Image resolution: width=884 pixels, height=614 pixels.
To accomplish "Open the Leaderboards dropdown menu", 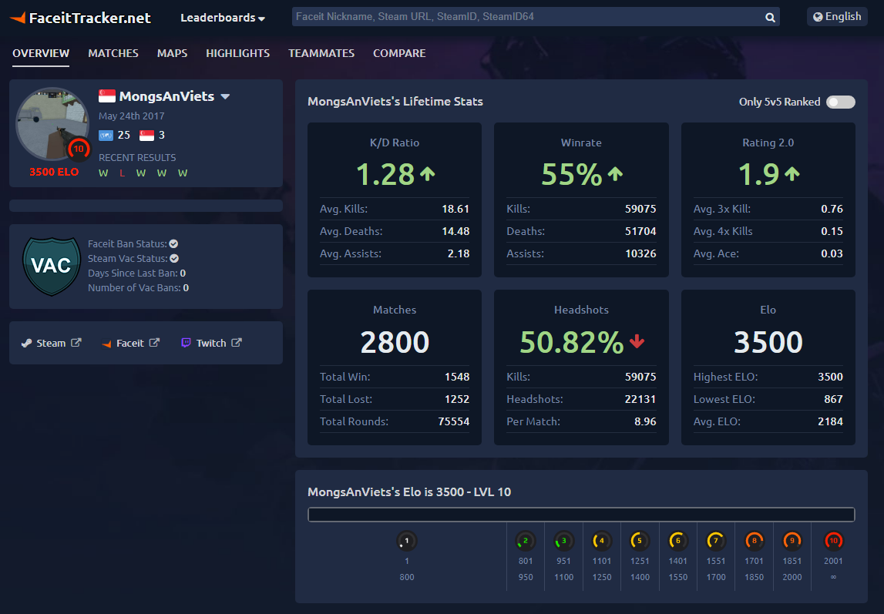I will pyautogui.click(x=223, y=18).
